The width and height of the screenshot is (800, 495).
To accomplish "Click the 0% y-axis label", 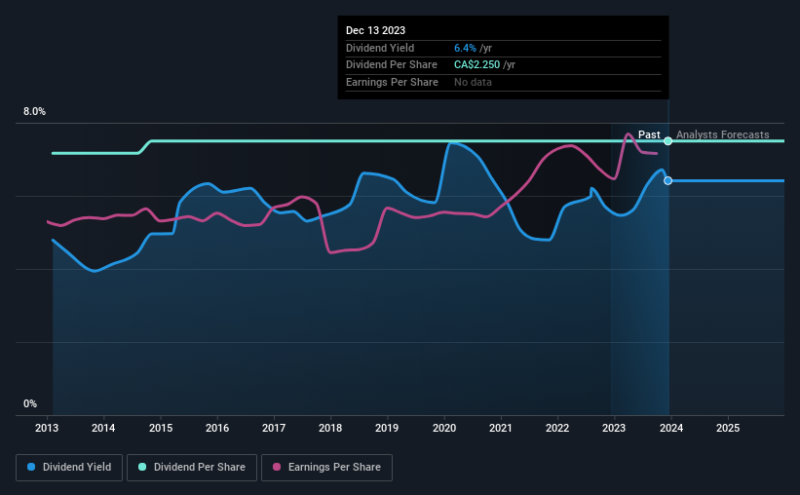I will pos(30,404).
